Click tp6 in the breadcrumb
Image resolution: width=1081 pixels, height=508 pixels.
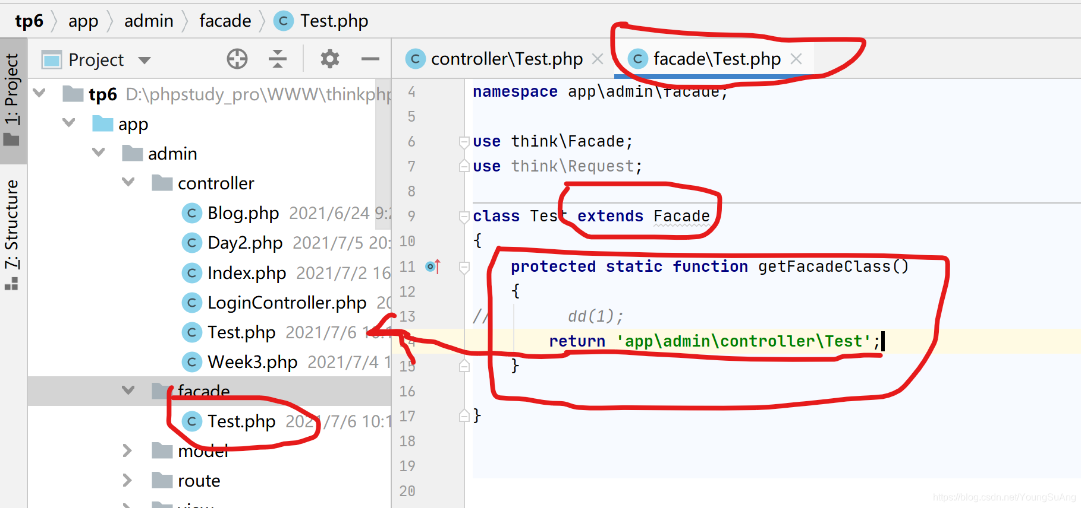[x=29, y=21]
